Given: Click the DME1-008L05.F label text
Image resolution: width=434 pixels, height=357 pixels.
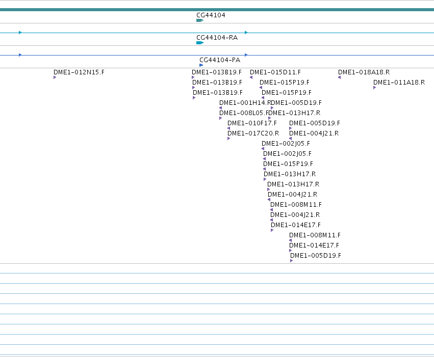Looking at the screenshot, I should click(x=244, y=113).
